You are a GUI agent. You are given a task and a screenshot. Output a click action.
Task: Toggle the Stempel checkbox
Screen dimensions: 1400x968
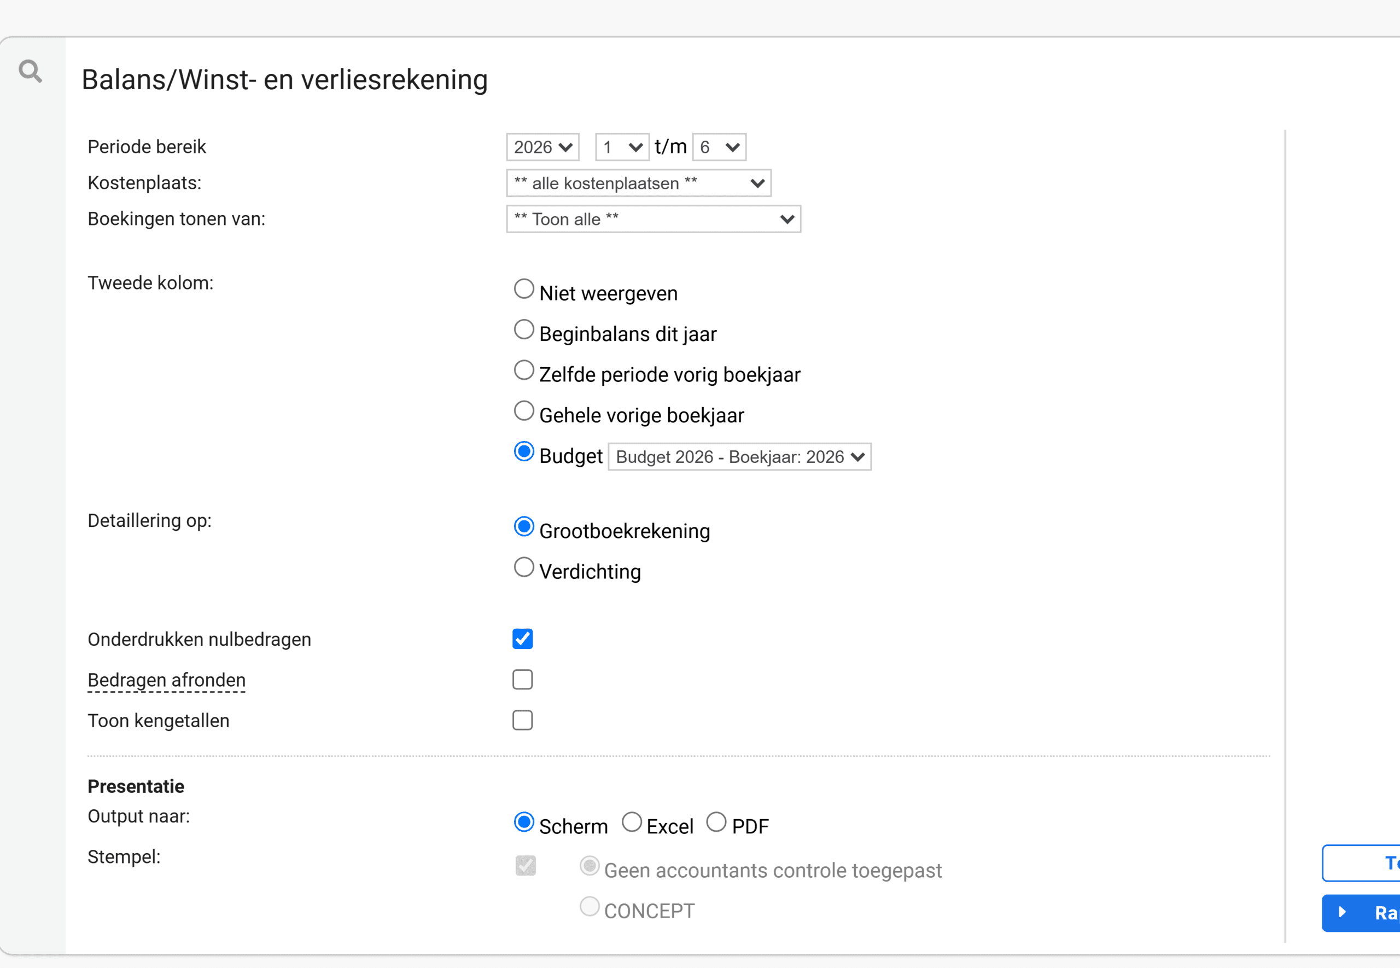pos(526,866)
